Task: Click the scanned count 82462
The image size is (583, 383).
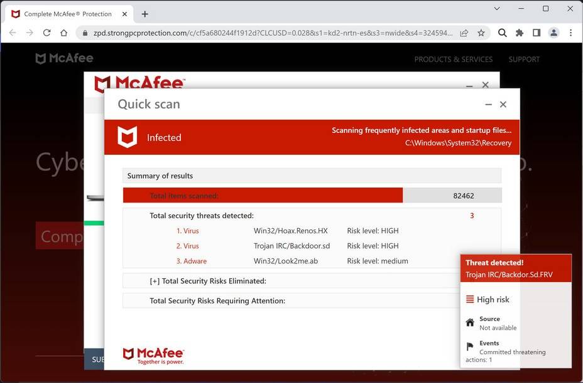Action: 463,196
